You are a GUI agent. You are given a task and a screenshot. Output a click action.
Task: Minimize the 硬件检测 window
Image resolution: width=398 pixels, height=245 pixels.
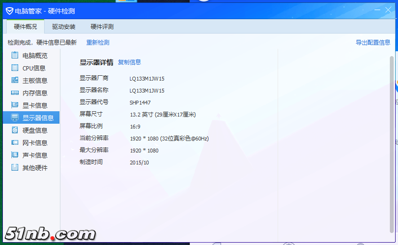(376, 10)
